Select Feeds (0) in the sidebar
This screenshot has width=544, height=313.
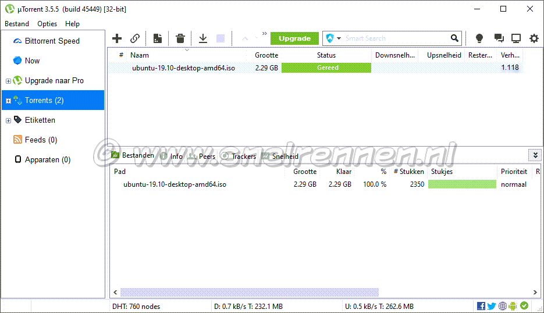coord(41,140)
